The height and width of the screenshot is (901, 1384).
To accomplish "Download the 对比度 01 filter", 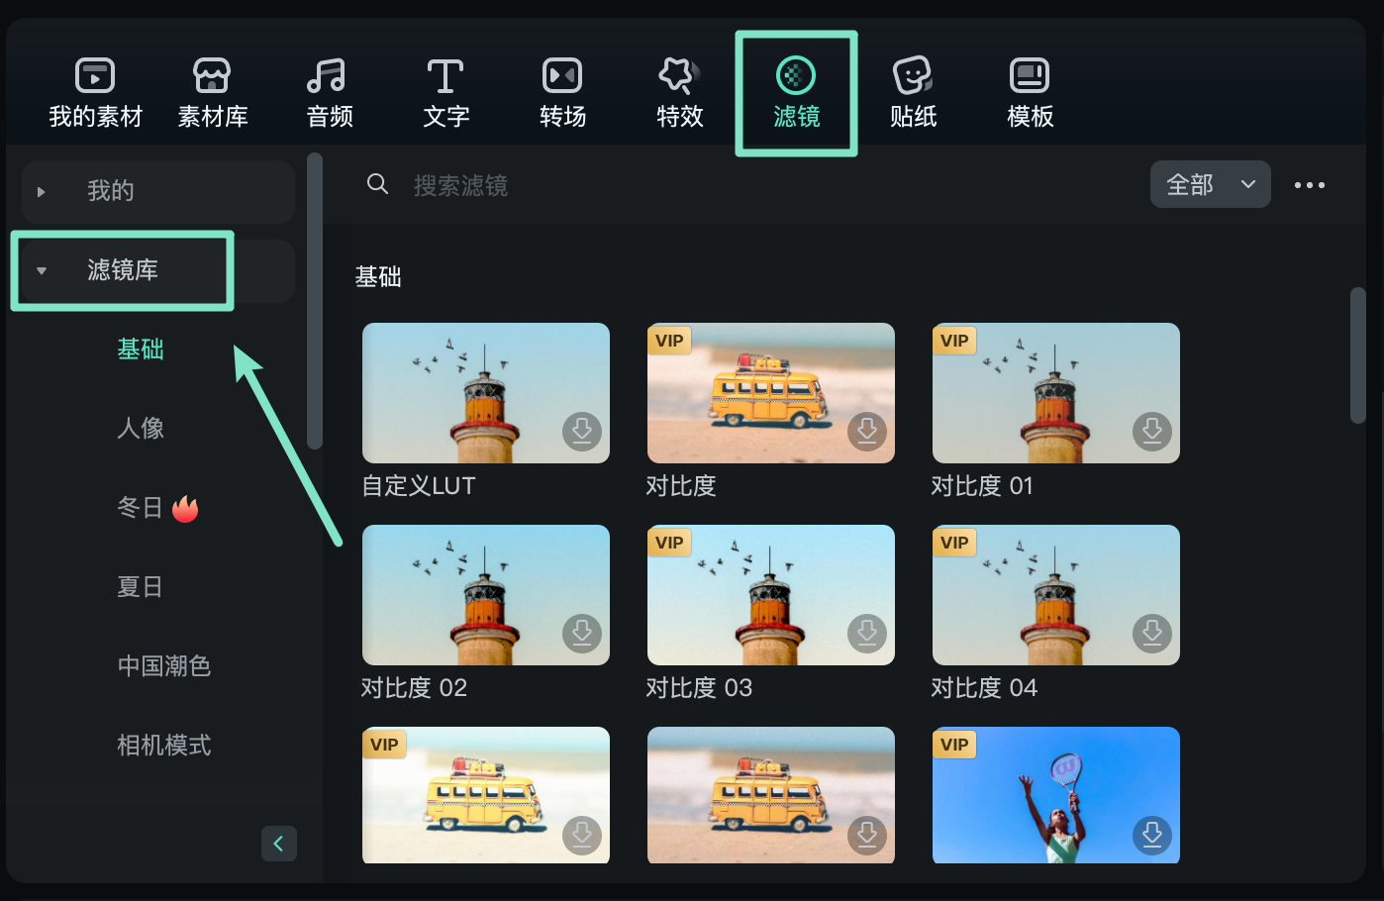I will [1151, 432].
